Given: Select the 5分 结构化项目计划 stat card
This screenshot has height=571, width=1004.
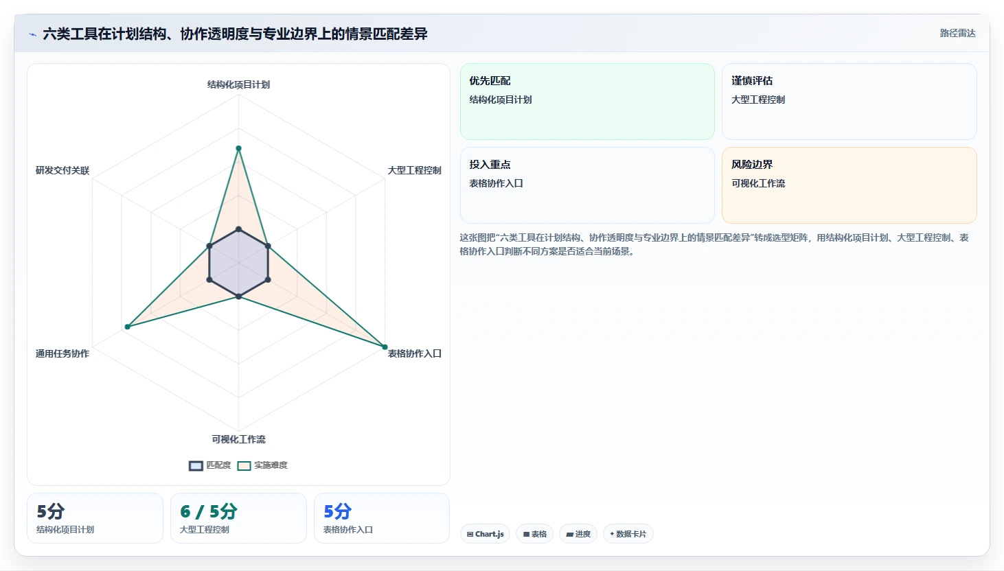Looking at the screenshot, I should point(95,518).
